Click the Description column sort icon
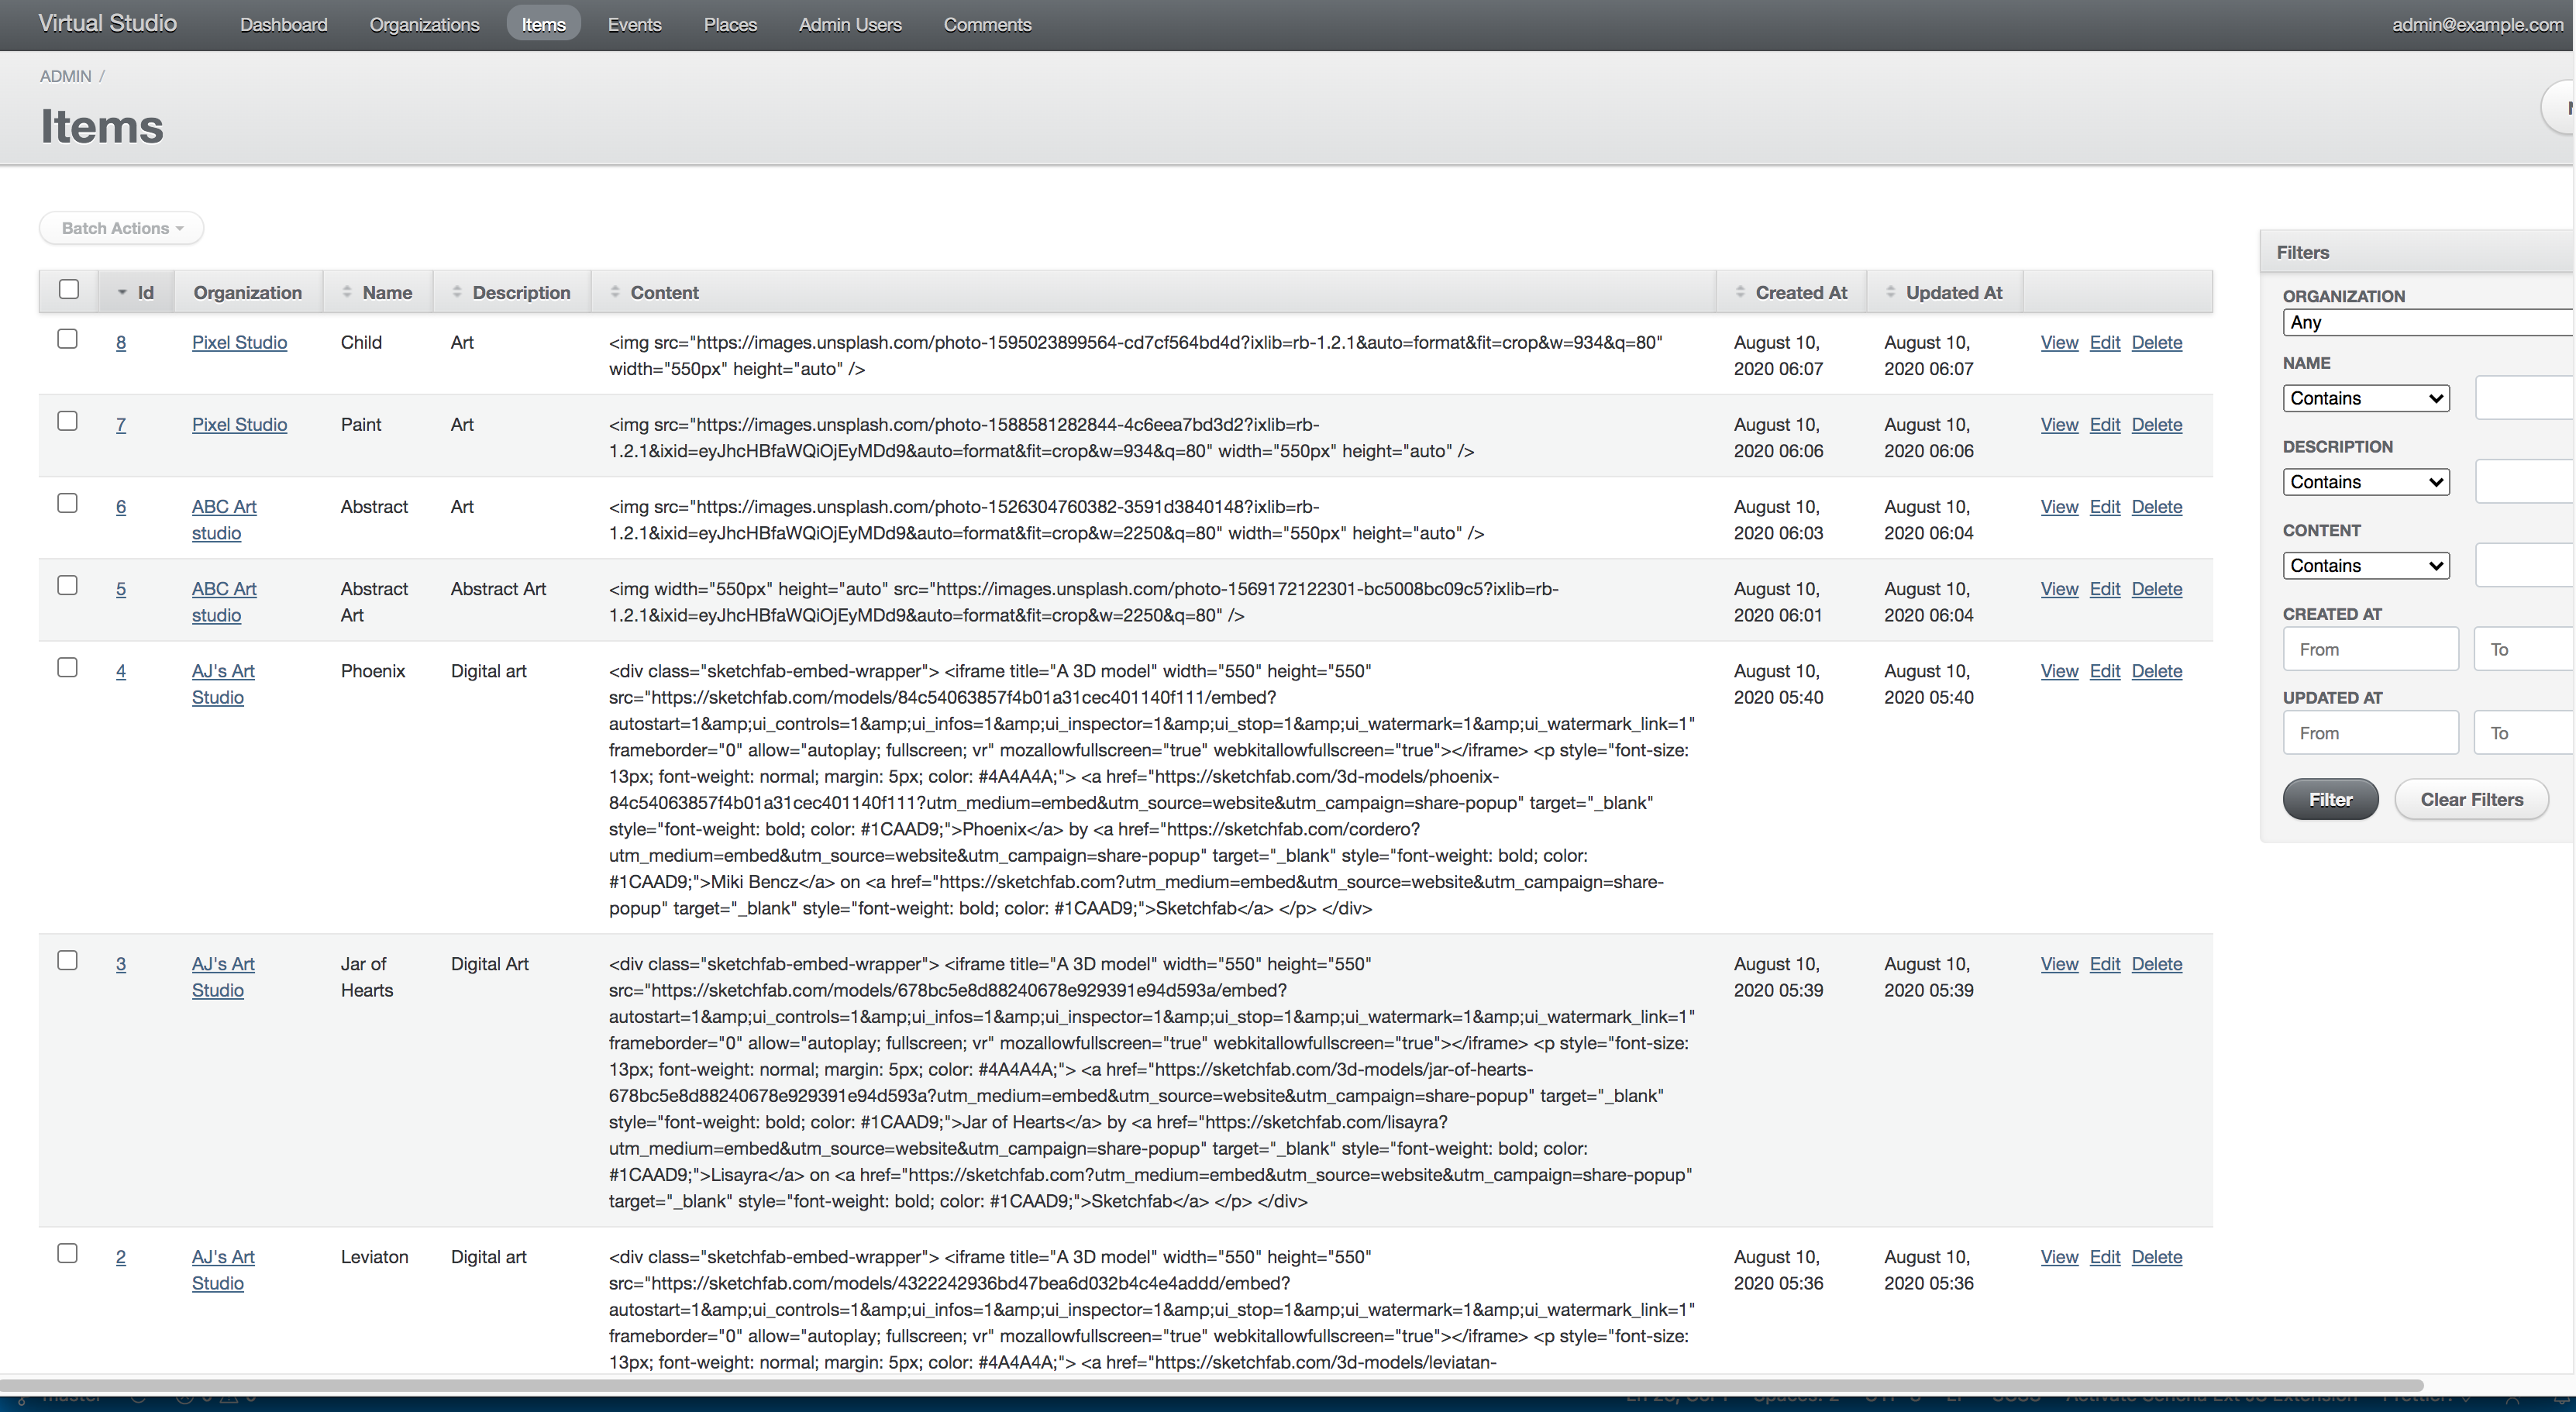2576x1412 pixels. click(x=457, y=292)
